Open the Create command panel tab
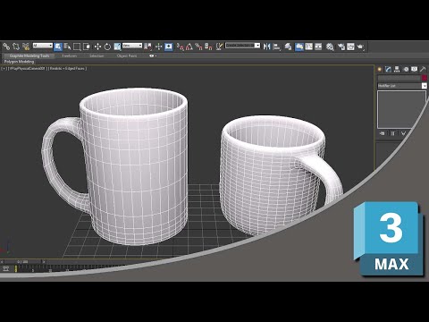Image resolution: width=429 pixels, height=322 pixels. 380,69
